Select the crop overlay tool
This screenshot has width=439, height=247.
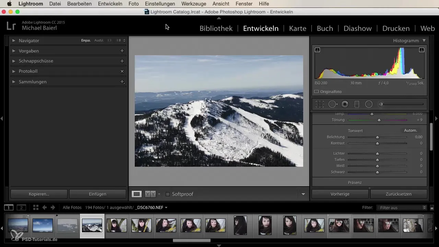(x=320, y=104)
